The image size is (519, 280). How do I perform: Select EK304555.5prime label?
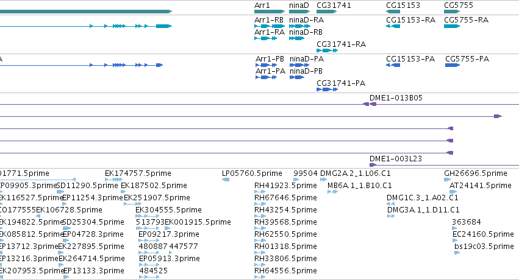168,210
